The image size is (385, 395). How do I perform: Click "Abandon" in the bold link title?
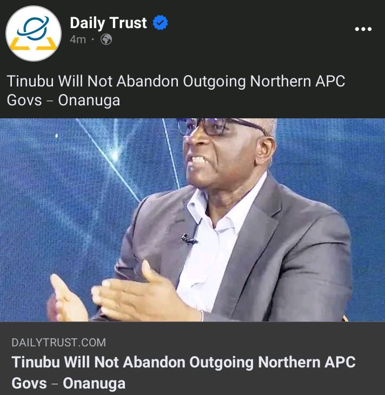coord(154,362)
